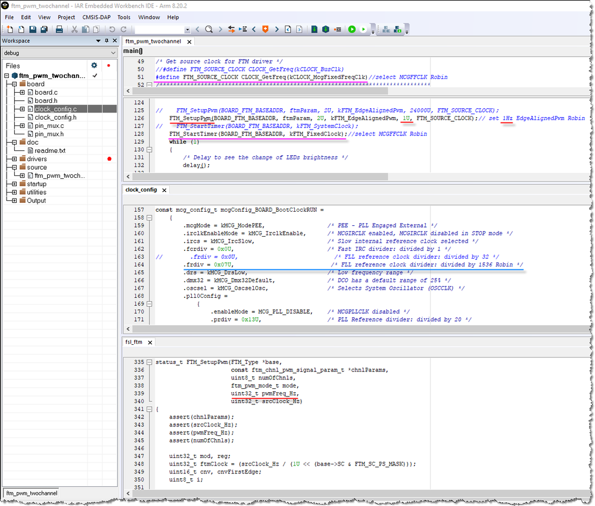Click the Cut scissors icon
This screenshot has height=506, width=595.
(75, 29)
